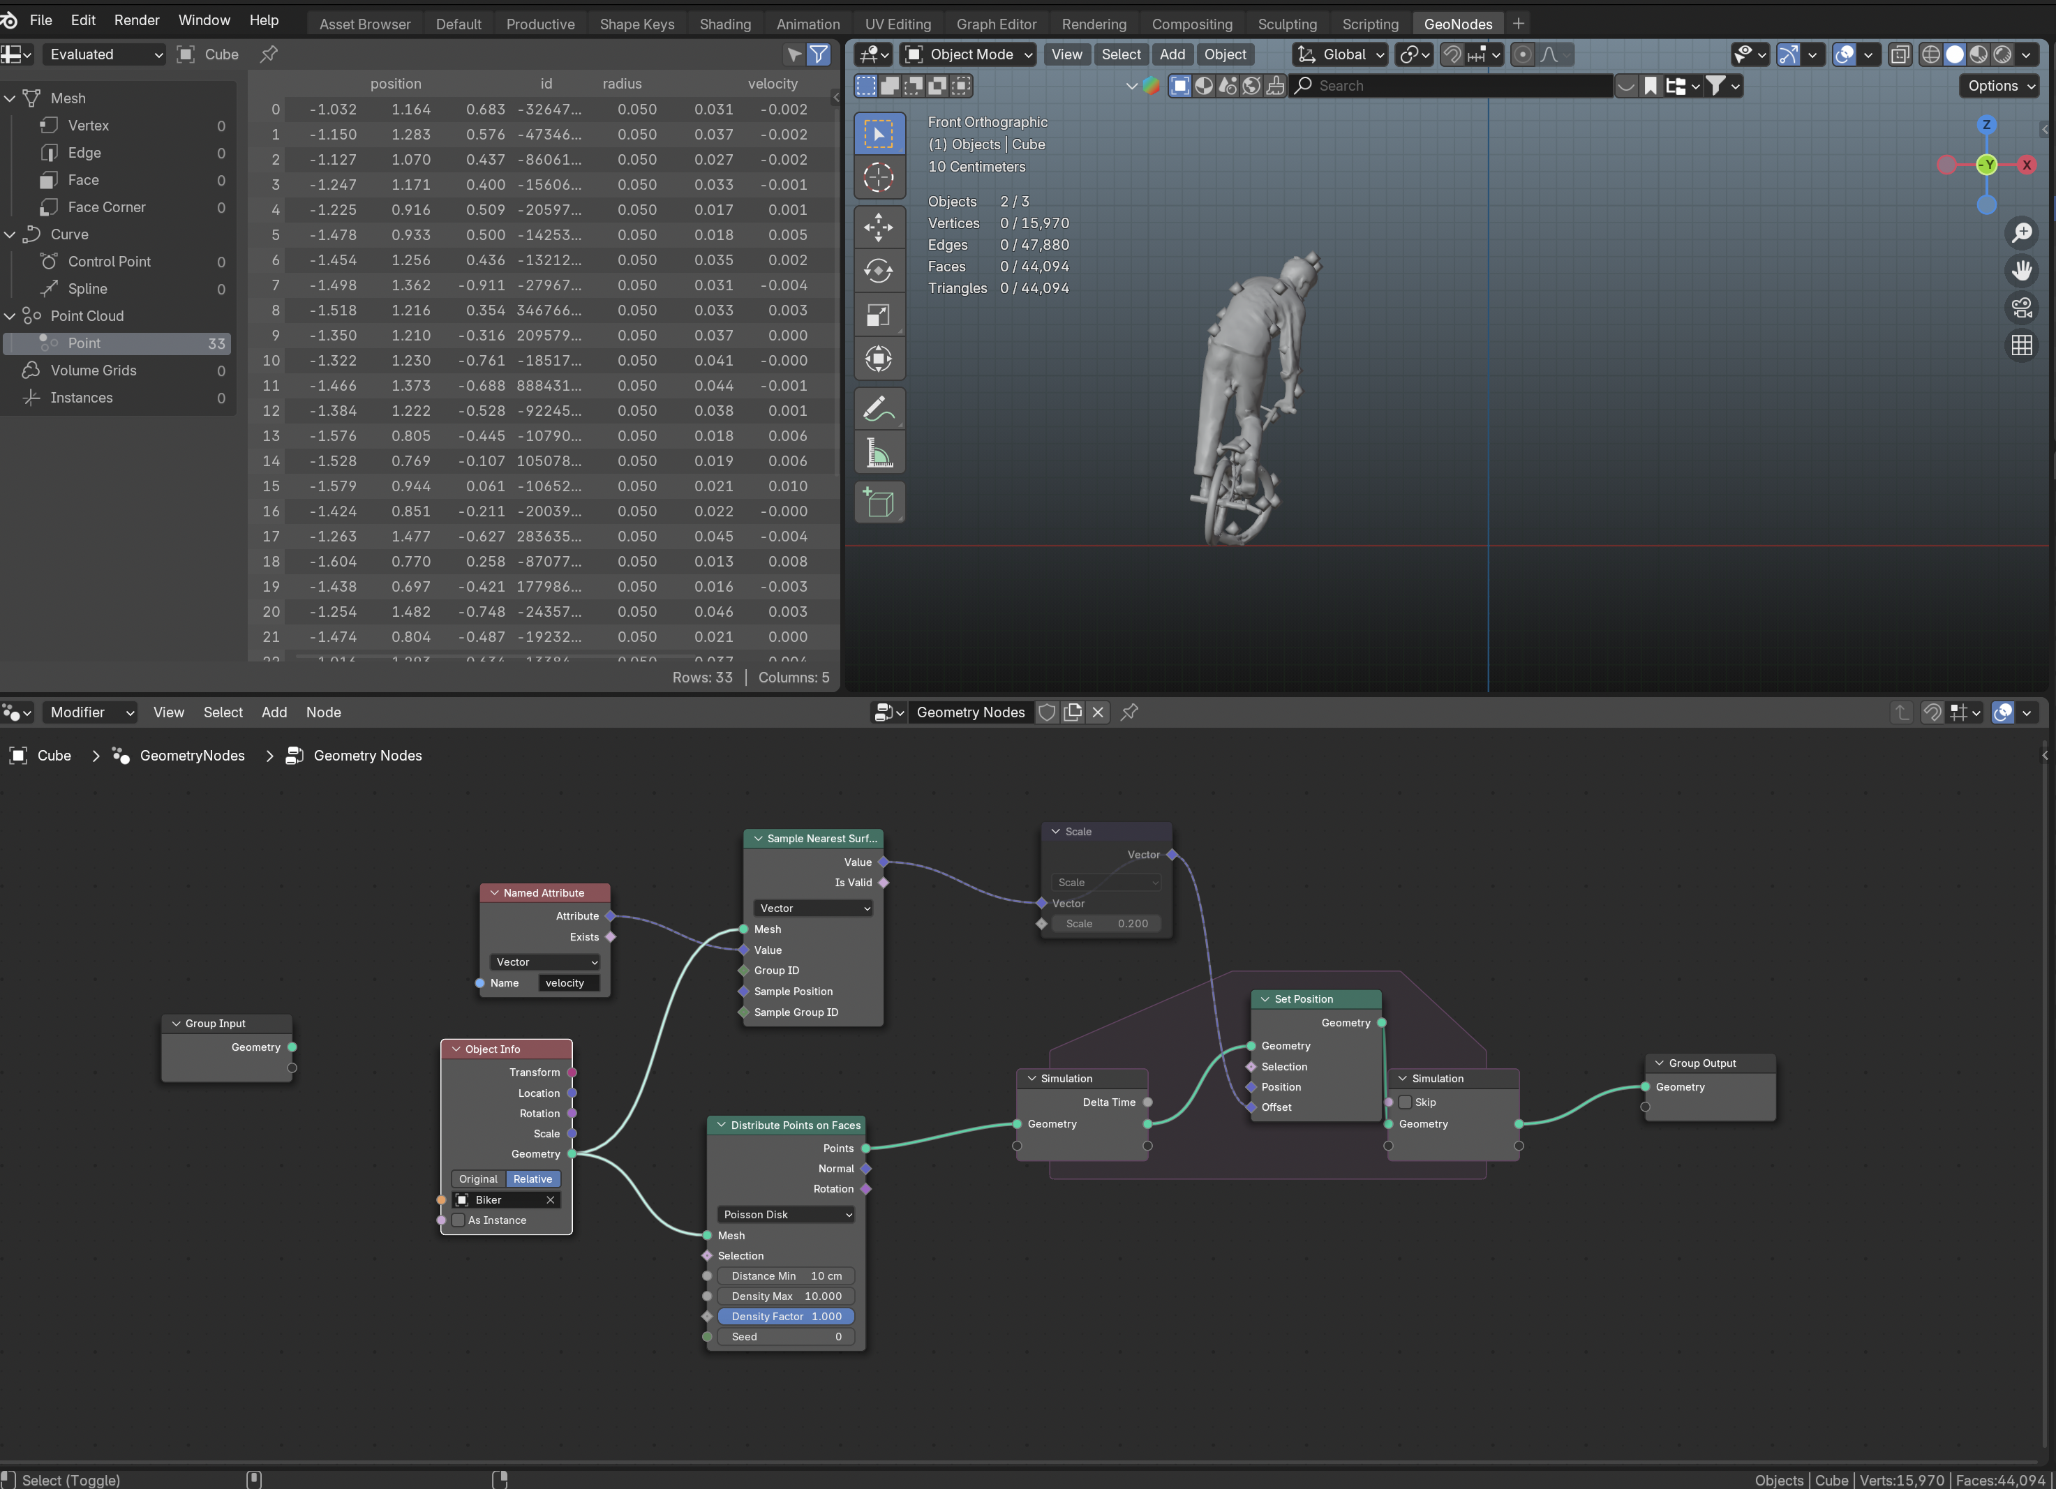This screenshot has height=1489, width=2056.
Task: Toggle selected-only filter in spreadsheet
Action: click(794, 54)
